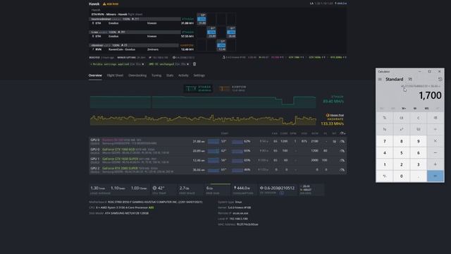This screenshot has width=451, height=254.
Task: Click the backspace key in Calculator
Action: (435, 118)
